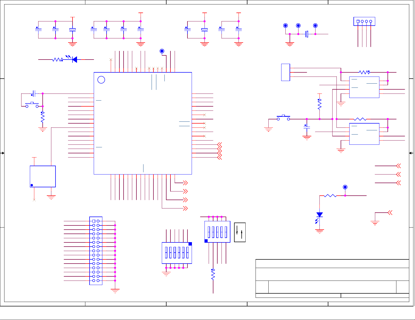This screenshot has width=415, height=320.
Task: Select the 3-pin connector box left of upper right IC
Action: 286,72
